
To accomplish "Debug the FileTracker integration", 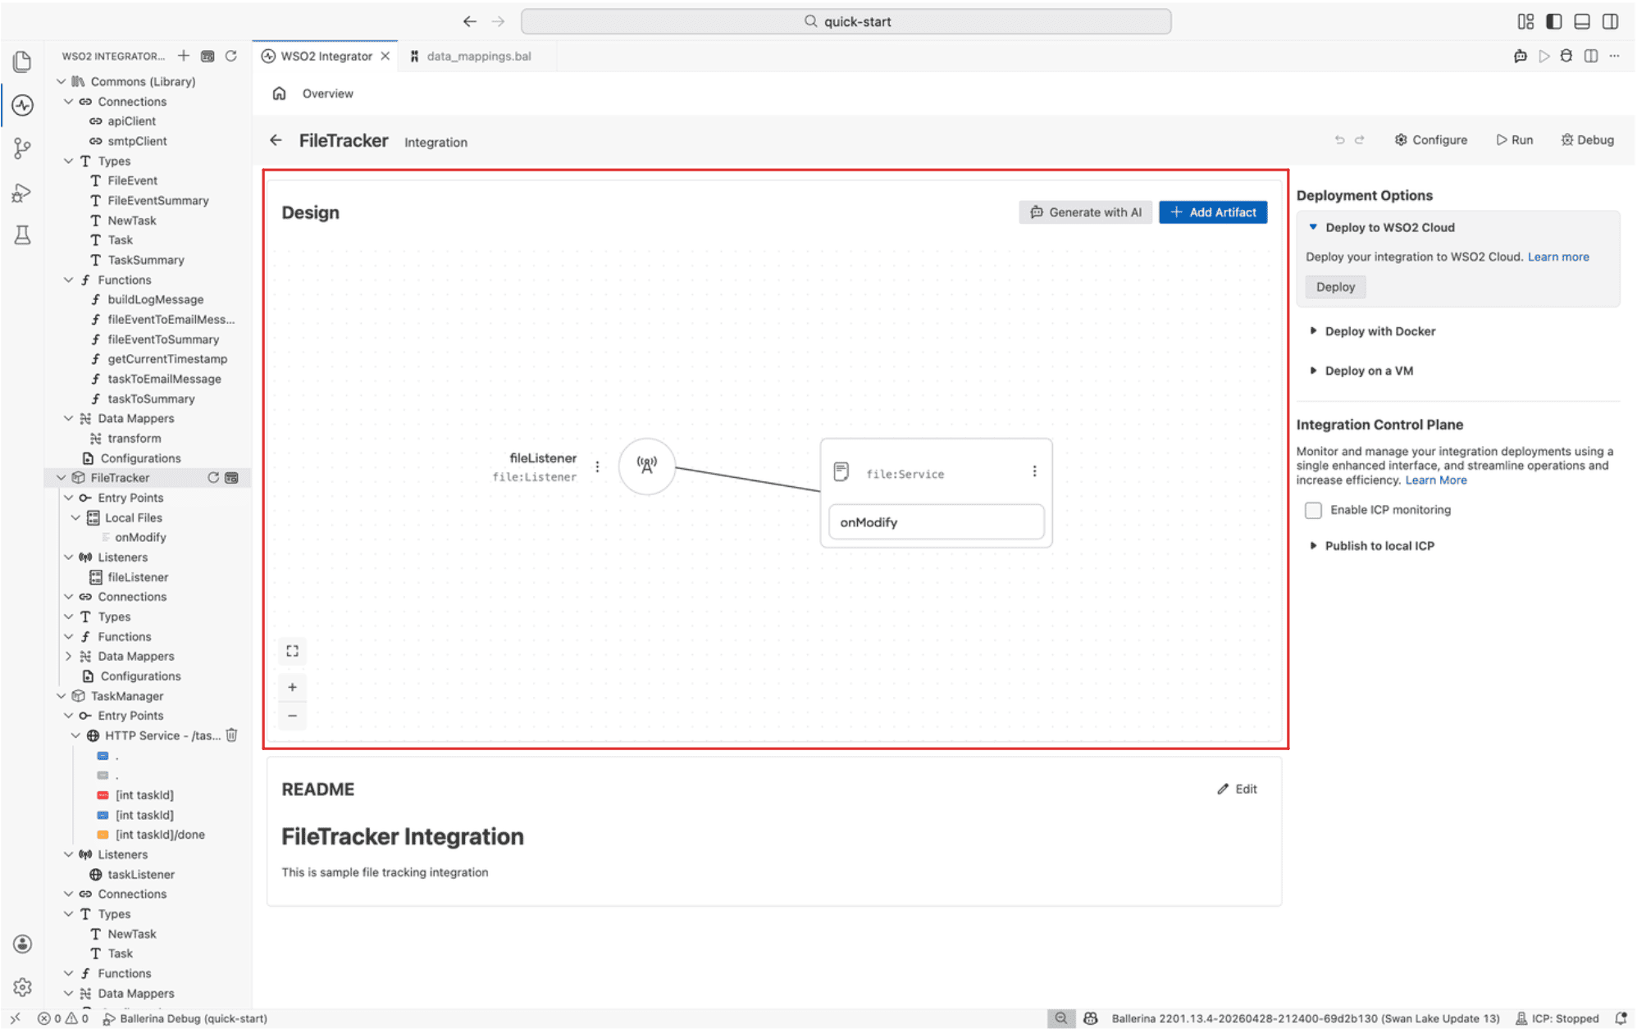I will [x=1588, y=140].
